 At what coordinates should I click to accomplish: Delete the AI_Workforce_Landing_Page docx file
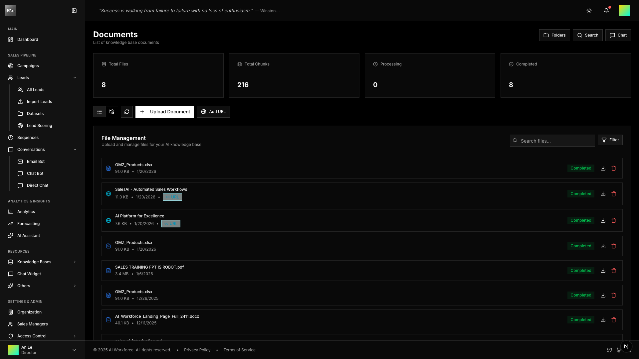click(x=614, y=320)
